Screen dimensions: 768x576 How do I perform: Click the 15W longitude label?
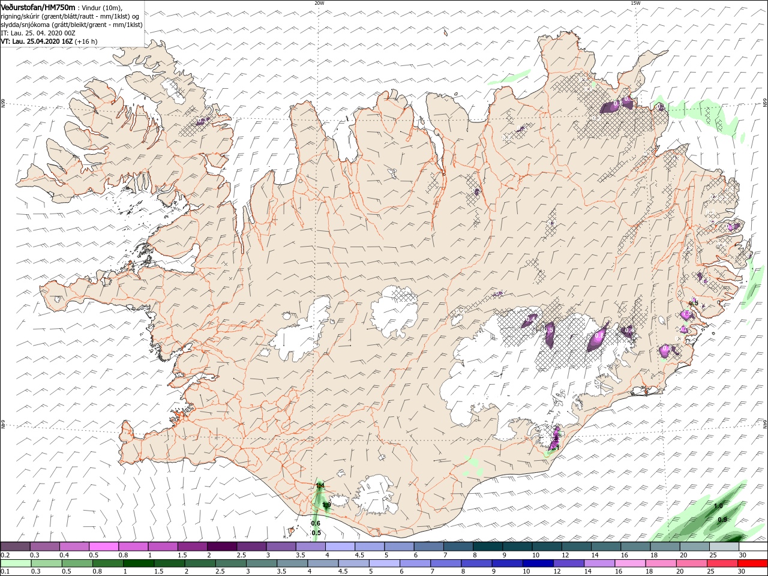pos(635,3)
